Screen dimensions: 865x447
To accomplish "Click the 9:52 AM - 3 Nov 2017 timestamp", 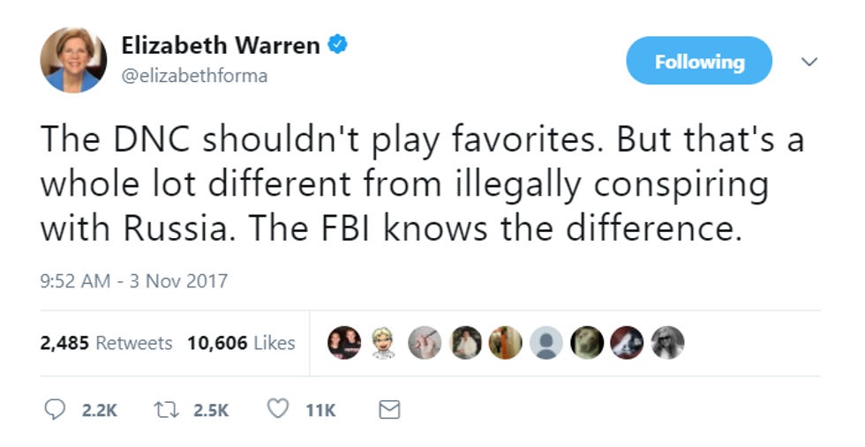I will coord(133,281).
